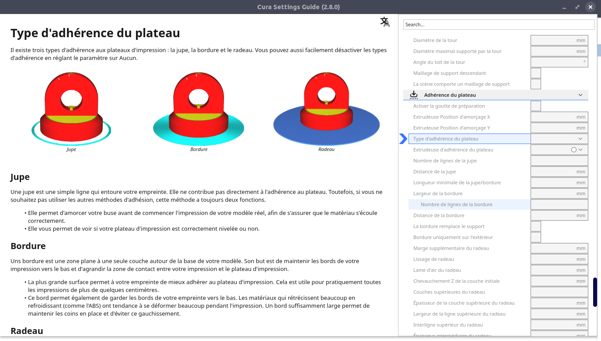The image size is (601, 341).
Task: Click the settings list vertical scrollbar
Action: pyautogui.click(x=595, y=292)
